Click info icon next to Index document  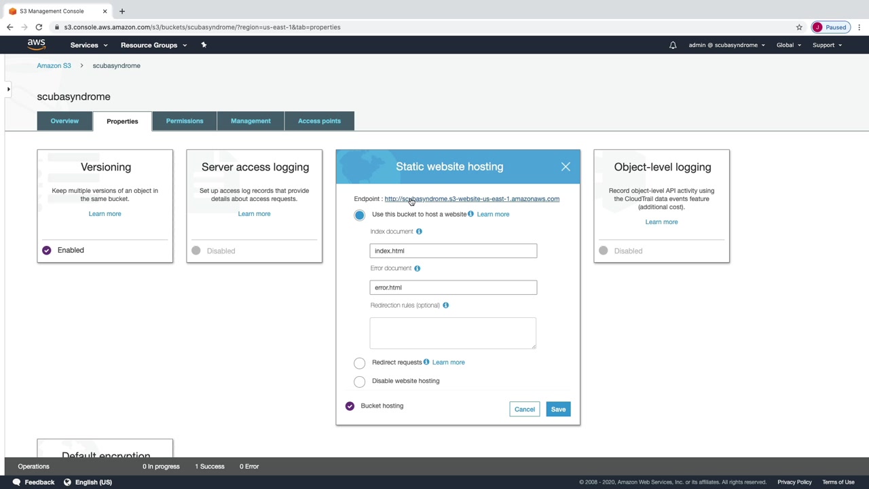point(419,232)
